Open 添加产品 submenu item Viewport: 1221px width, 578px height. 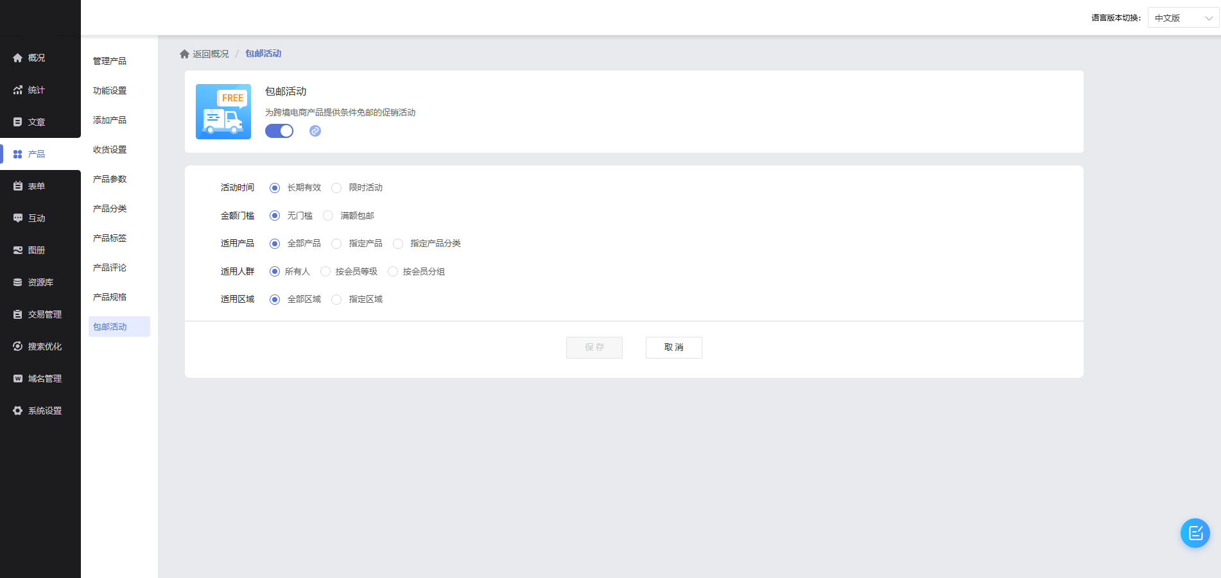pos(110,120)
